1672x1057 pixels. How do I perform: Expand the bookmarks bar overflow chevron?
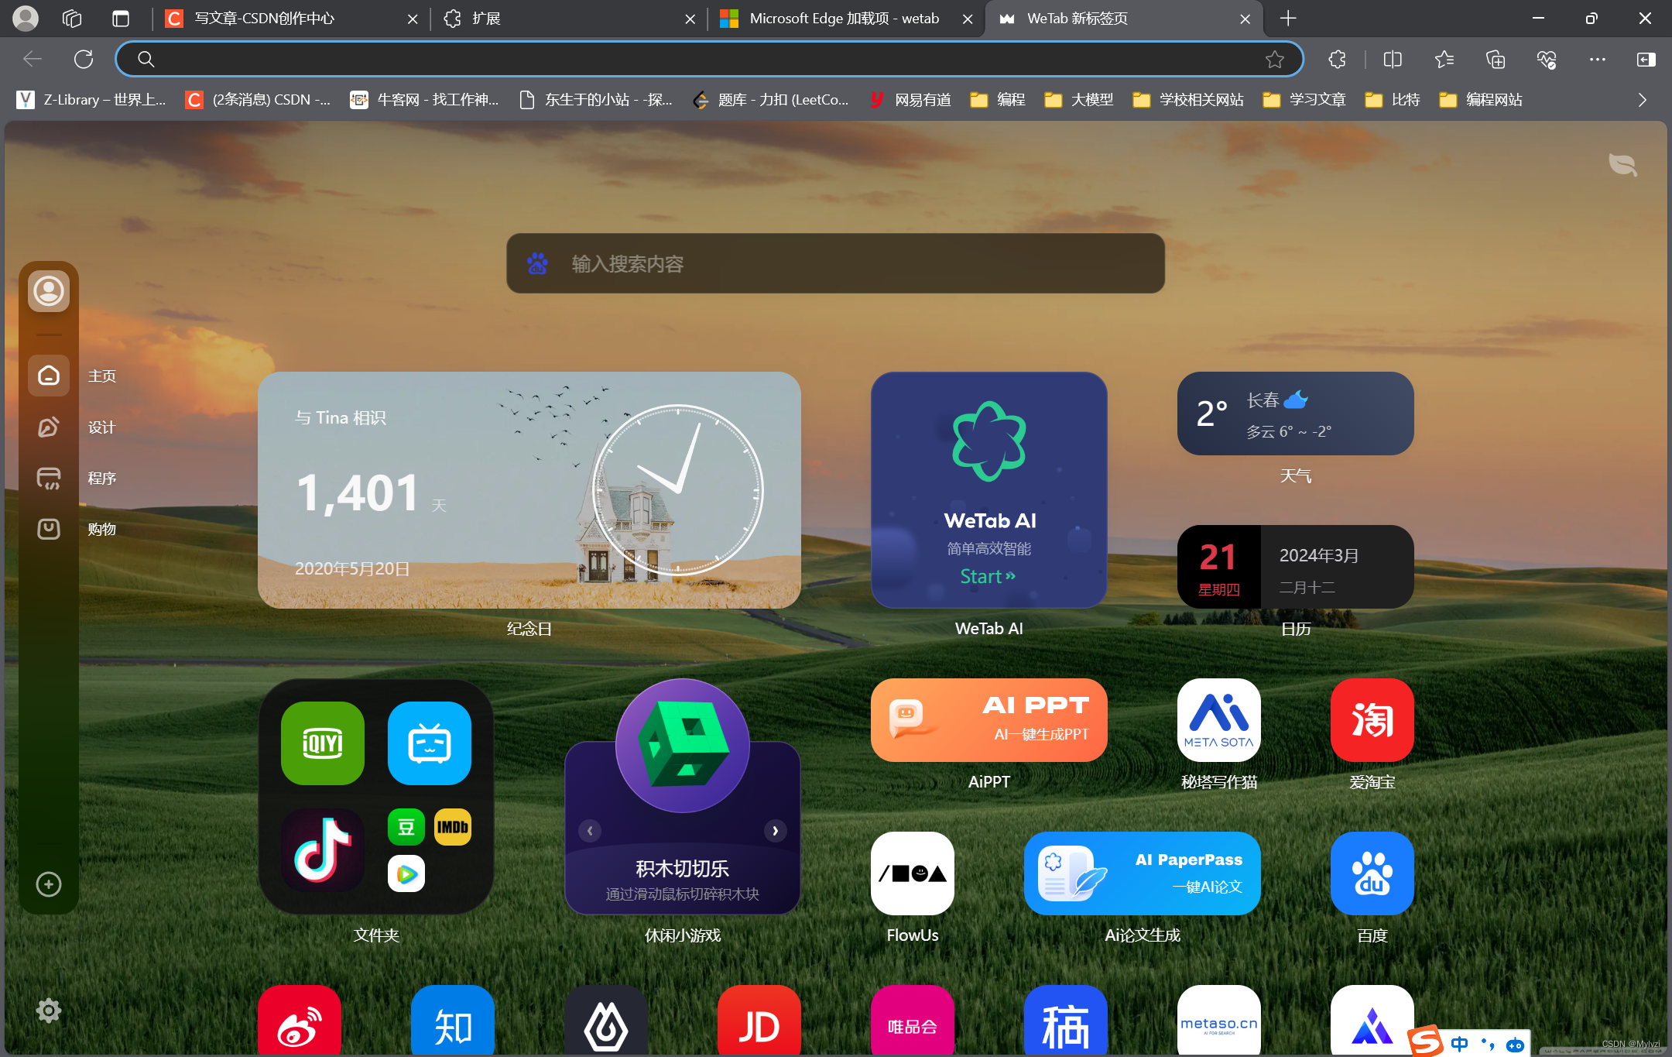1642,100
